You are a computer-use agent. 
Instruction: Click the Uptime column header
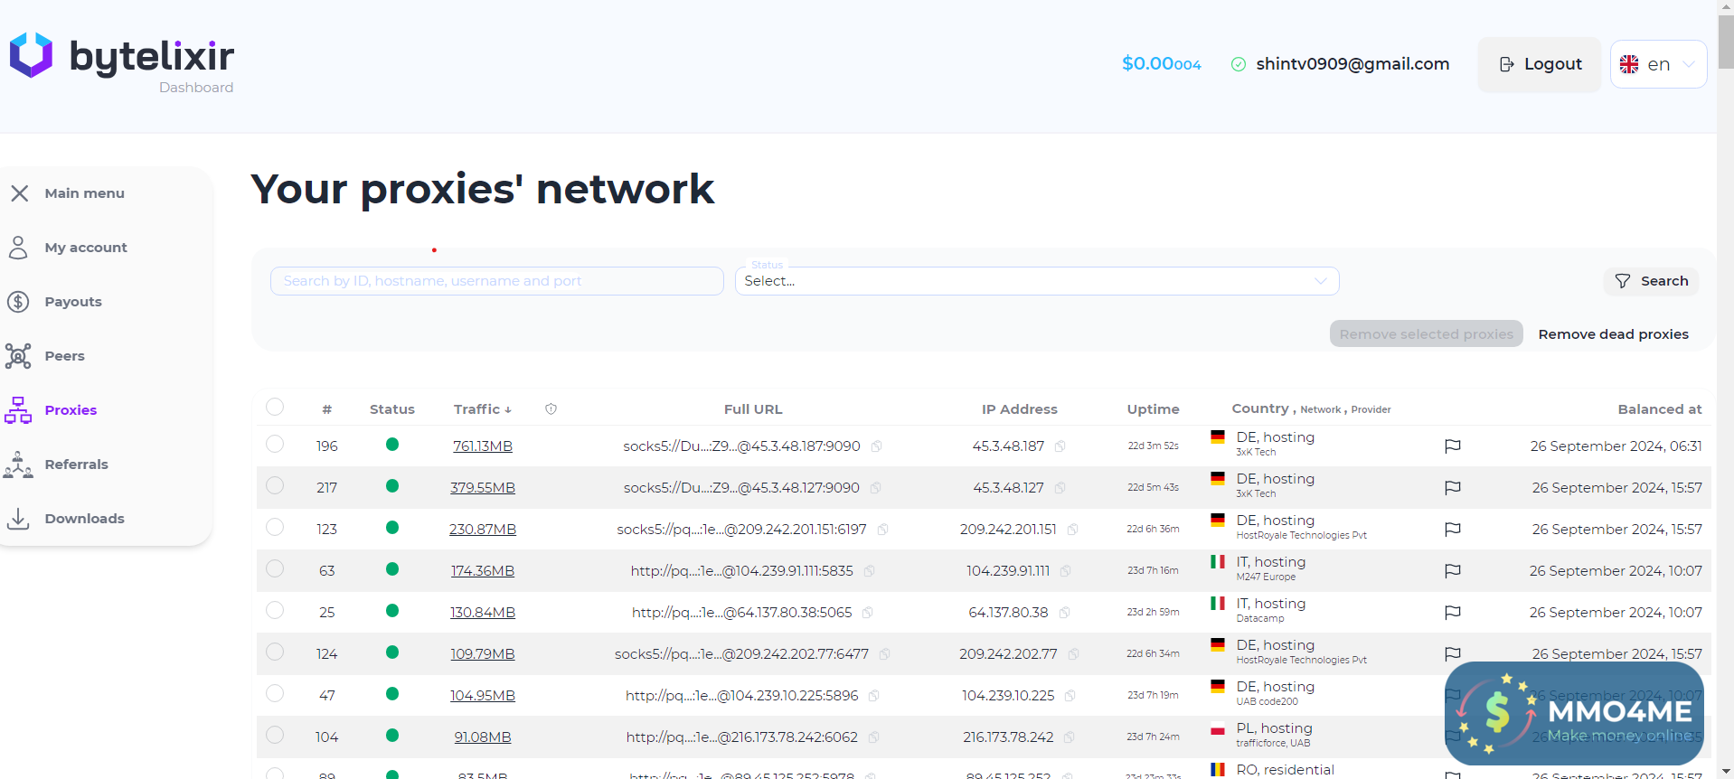coord(1153,409)
